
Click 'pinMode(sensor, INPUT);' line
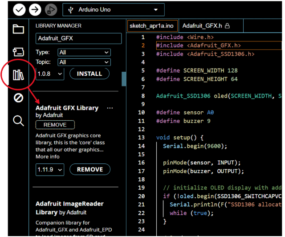point(202,163)
